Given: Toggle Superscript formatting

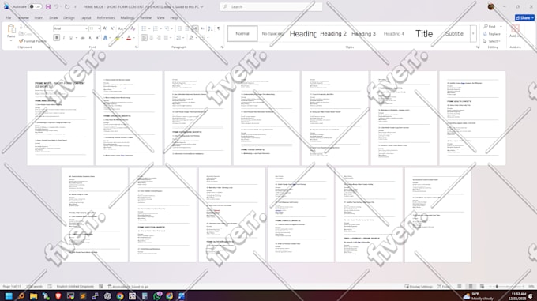Looking at the screenshot, I should (98, 38).
